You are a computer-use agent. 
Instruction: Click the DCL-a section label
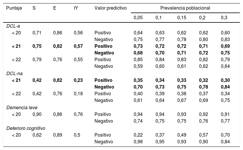(x=13, y=26)
